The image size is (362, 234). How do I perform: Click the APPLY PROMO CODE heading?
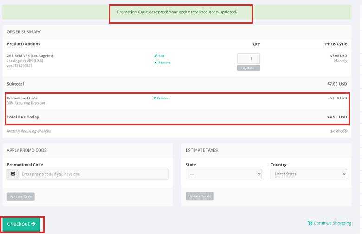[x=27, y=150]
